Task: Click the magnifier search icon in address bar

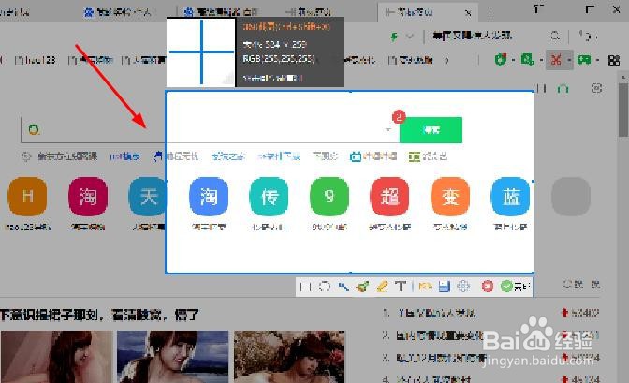Action: point(555,36)
